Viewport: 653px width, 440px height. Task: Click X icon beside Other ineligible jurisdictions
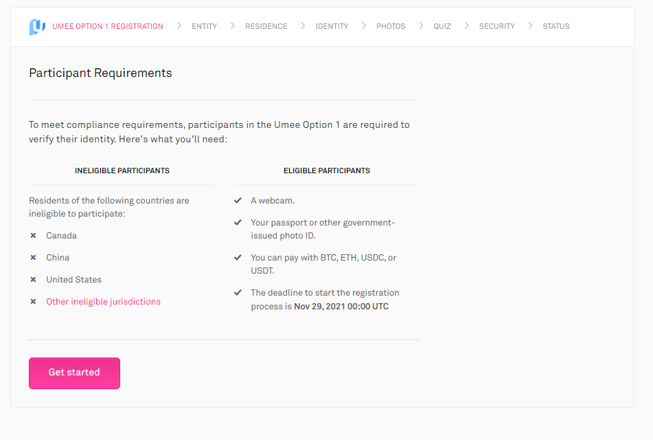(34, 302)
